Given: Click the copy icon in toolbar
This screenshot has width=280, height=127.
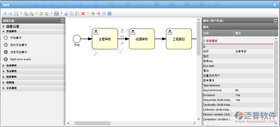Looking at the screenshot, I should tap(71, 13).
